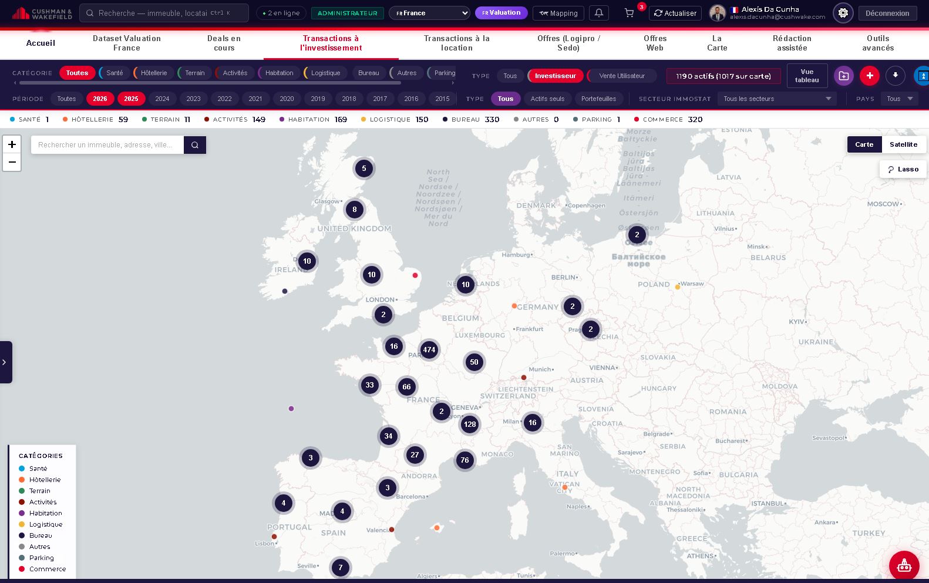Click the 7 cluster near Seville
The height and width of the screenshot is (583, 929).
pyautogui.click(x=341, y=568)
